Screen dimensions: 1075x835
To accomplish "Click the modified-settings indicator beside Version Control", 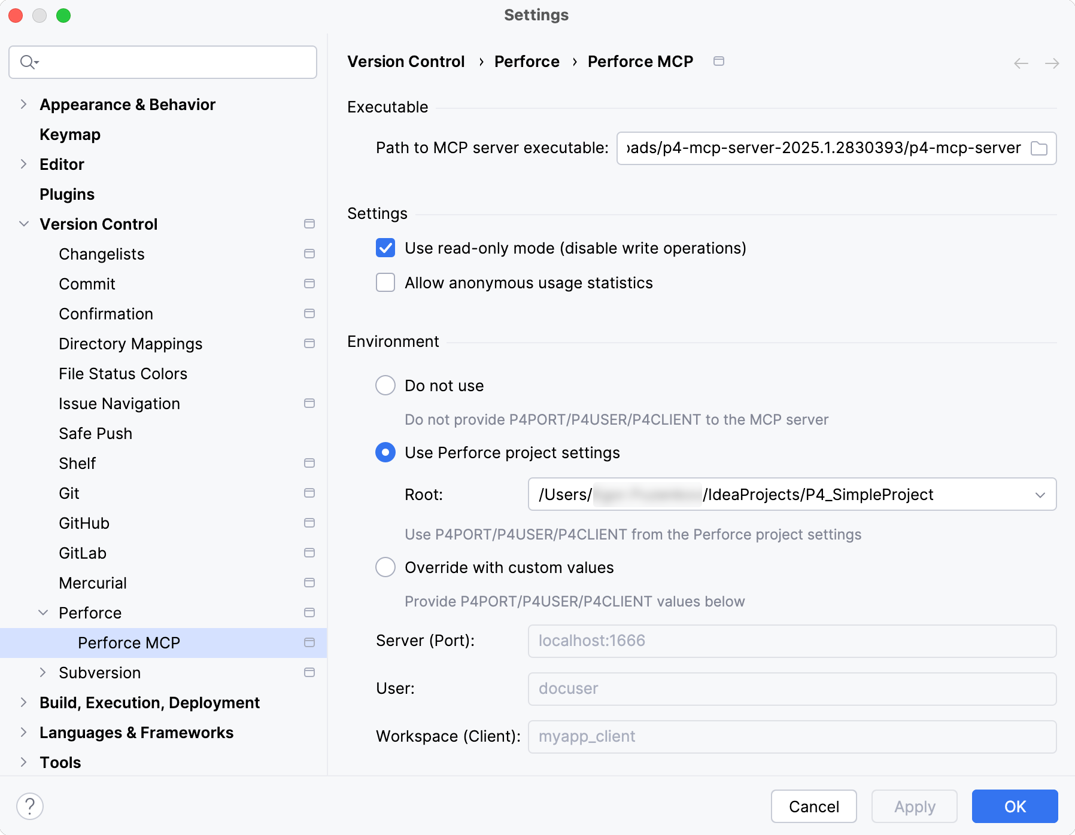I will [x=309, y=224].
